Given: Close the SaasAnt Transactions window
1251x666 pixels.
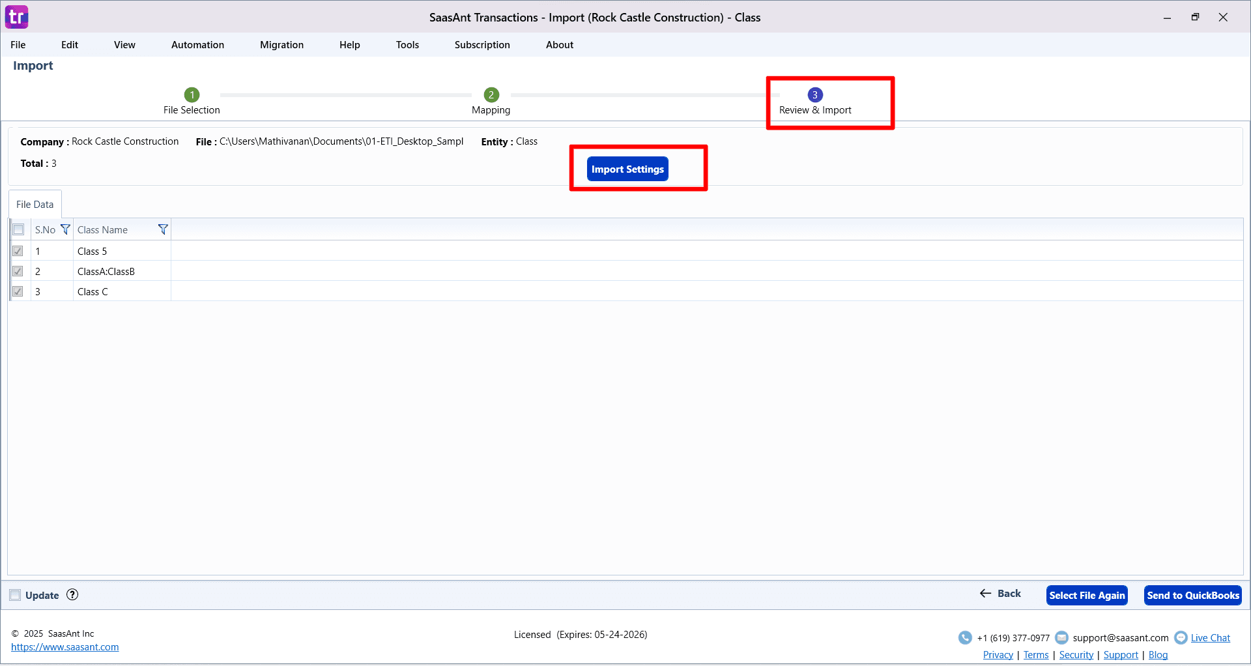Looking at the screenshot, I should 1223,18.
